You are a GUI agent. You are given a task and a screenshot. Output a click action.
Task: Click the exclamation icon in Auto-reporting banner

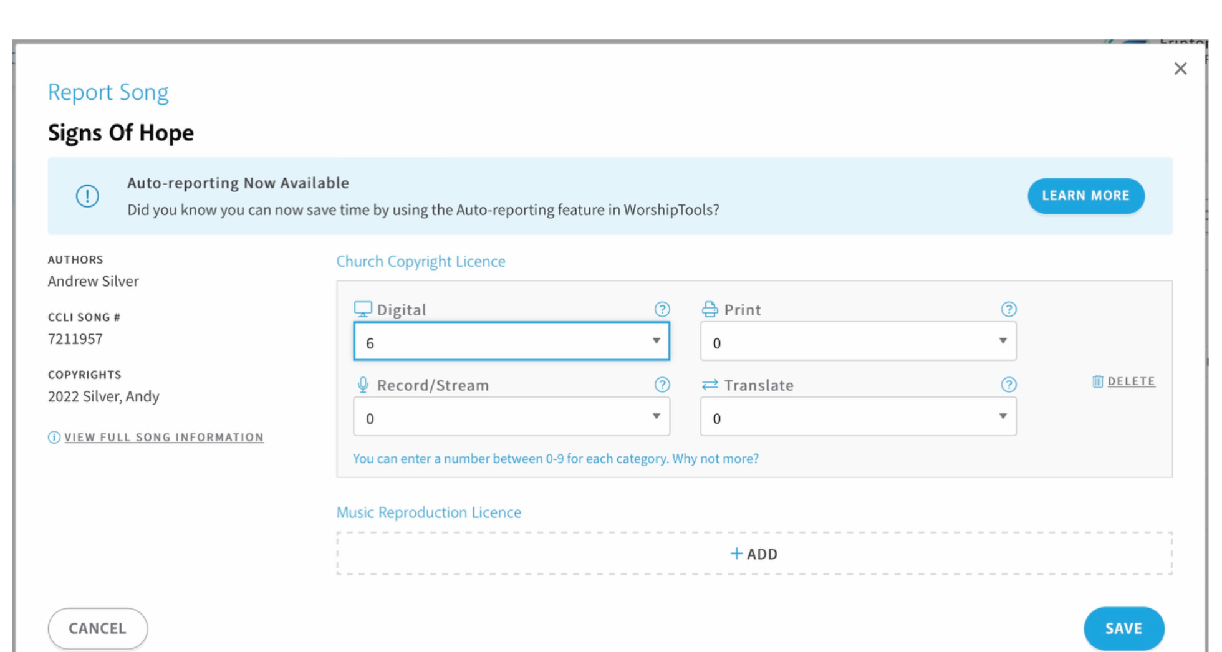pyautogui.click(x=87, y=195)
